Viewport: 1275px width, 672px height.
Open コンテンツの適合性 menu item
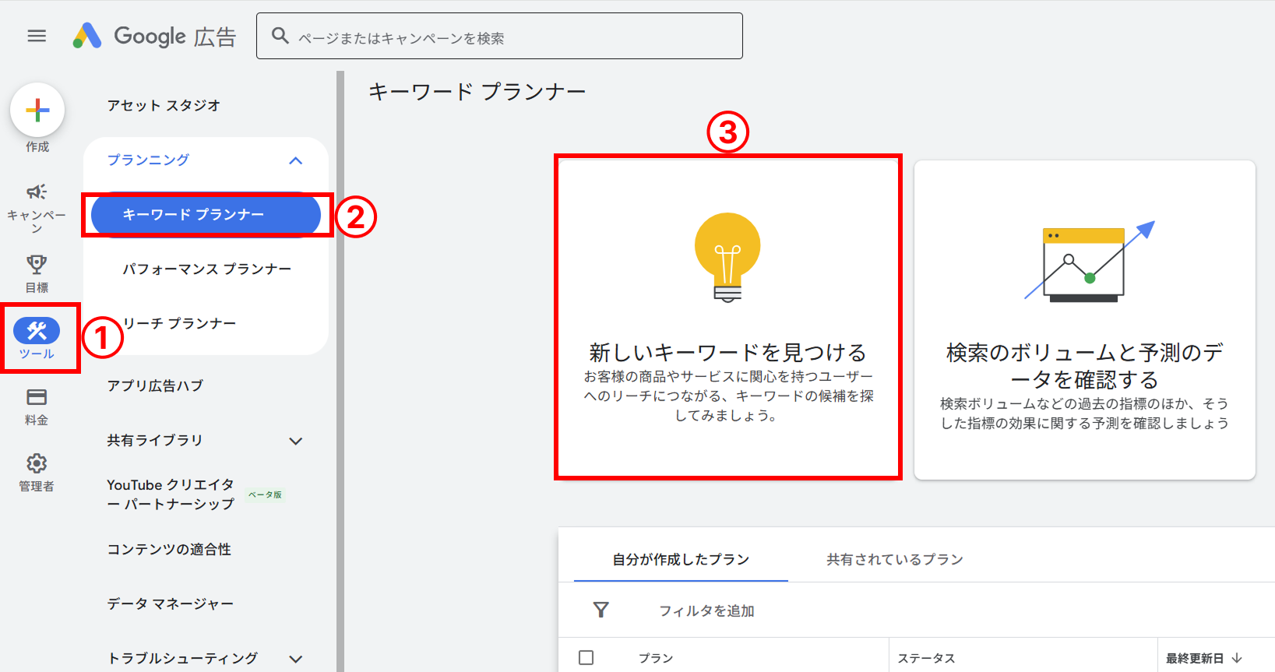[169, 549]
